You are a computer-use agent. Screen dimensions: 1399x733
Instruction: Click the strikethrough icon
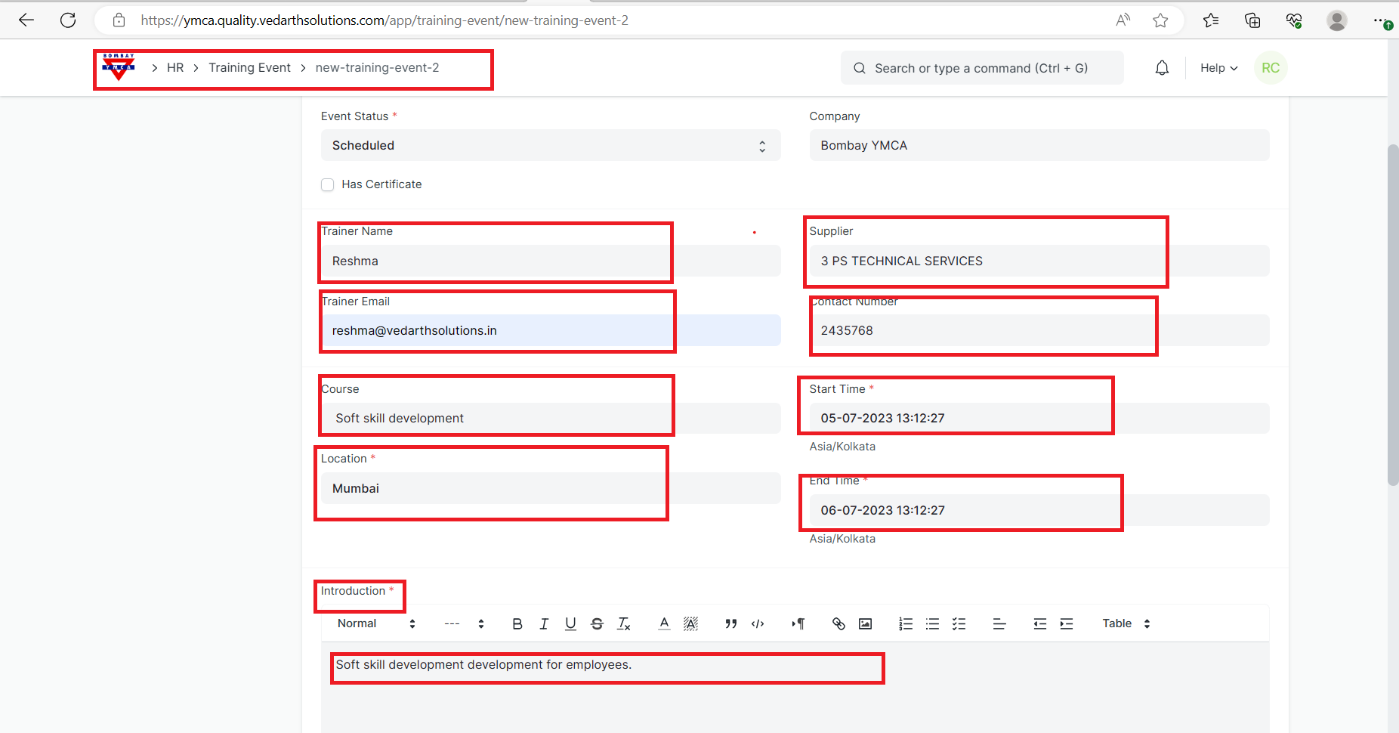point(597,623)
